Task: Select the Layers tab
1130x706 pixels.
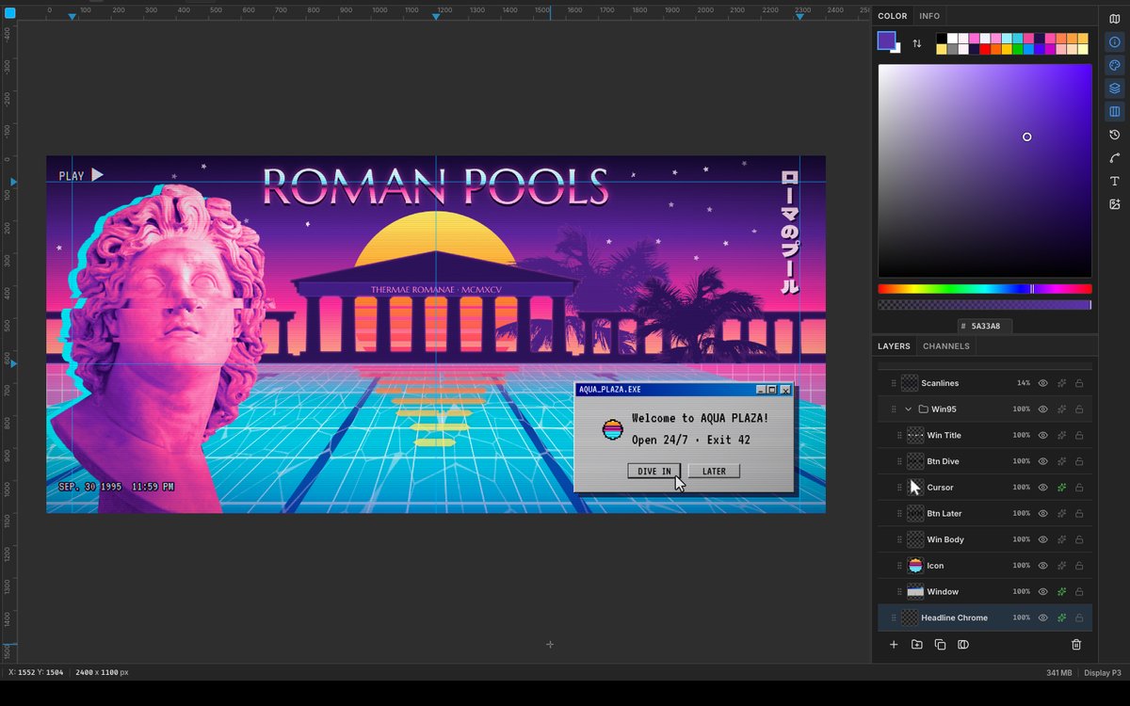Action: click(894, 346)
